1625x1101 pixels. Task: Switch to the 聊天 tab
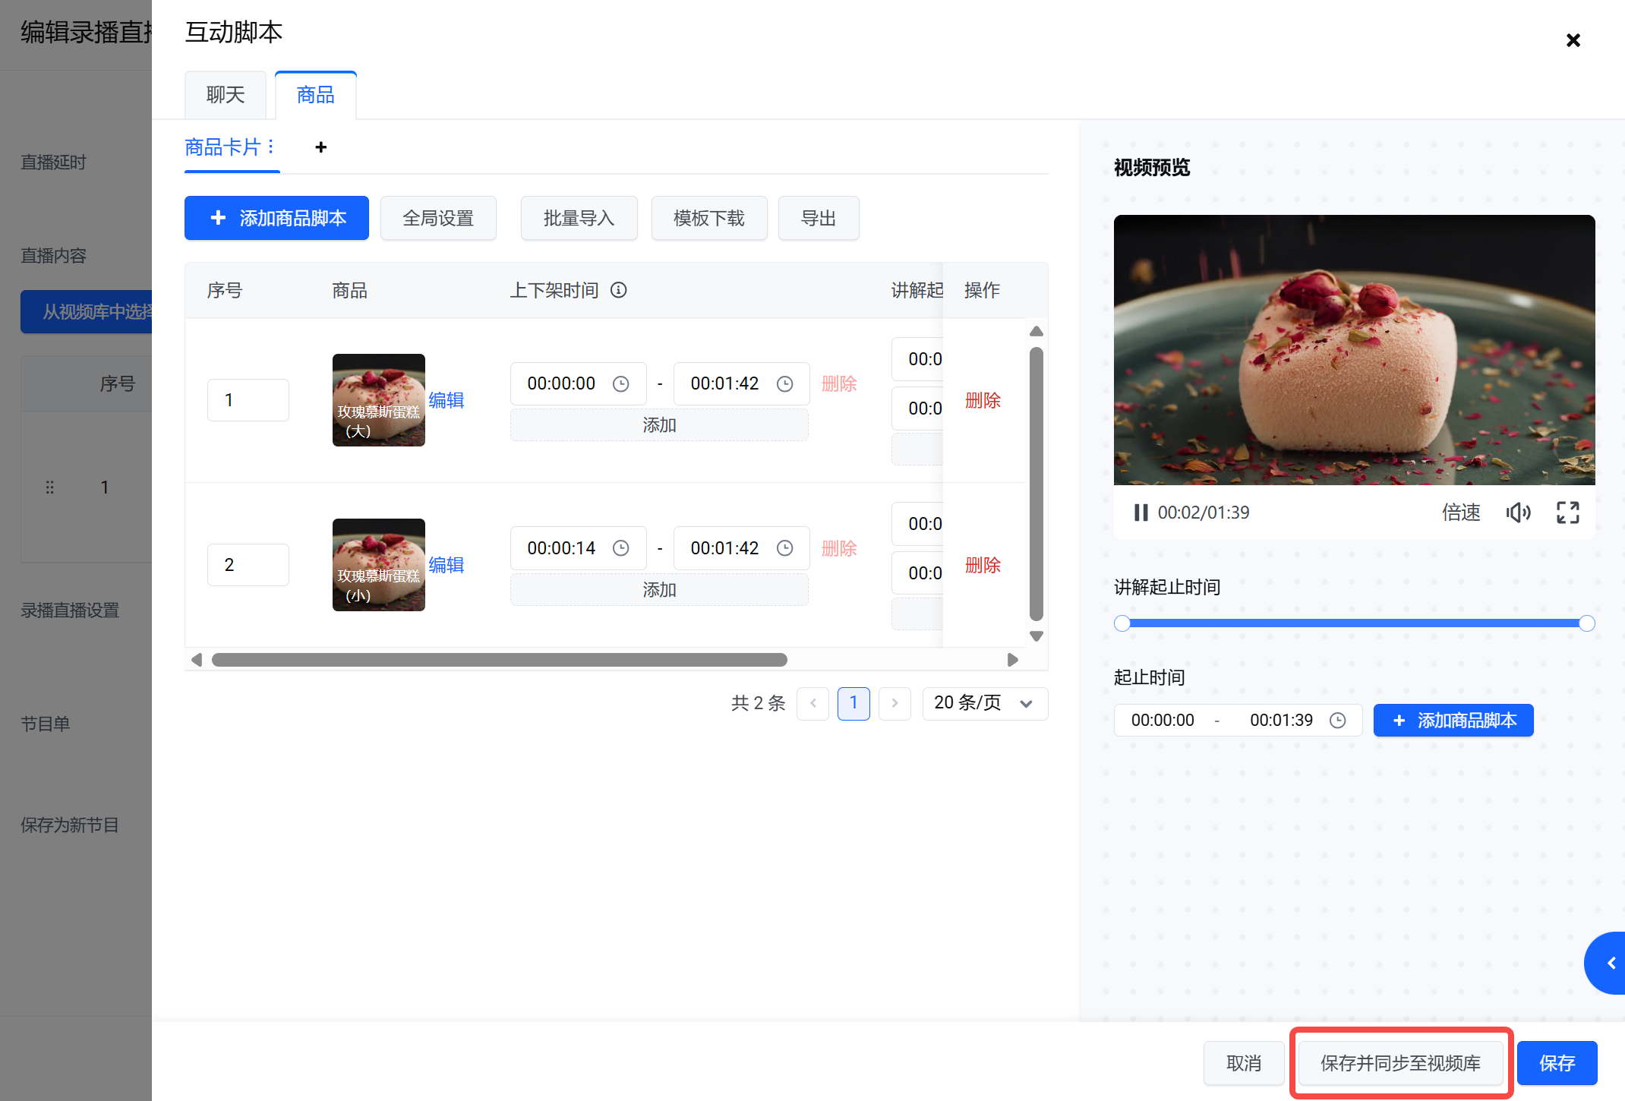click(x=226, y=95)
